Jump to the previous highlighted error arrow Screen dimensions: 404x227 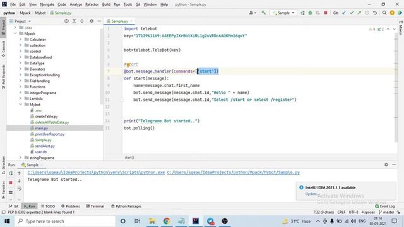[x=388, y=29]
